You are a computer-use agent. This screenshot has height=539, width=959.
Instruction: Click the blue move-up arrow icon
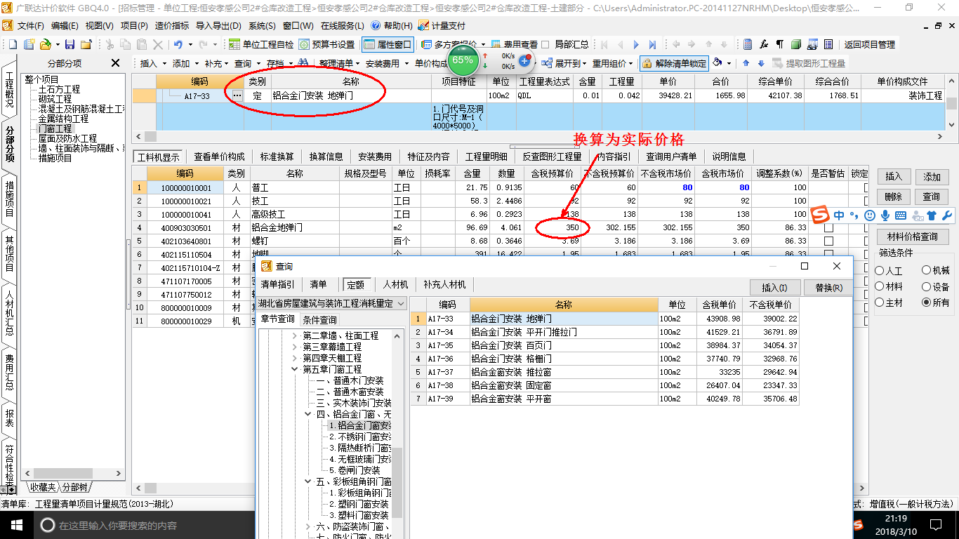(746, 62)
